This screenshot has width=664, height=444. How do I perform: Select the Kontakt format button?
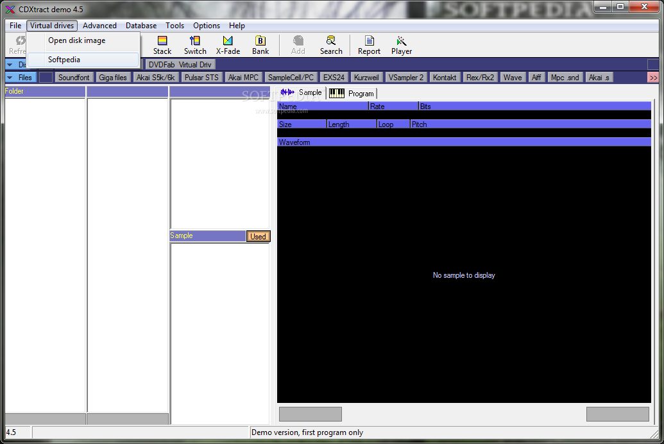(x=445, y=78)
